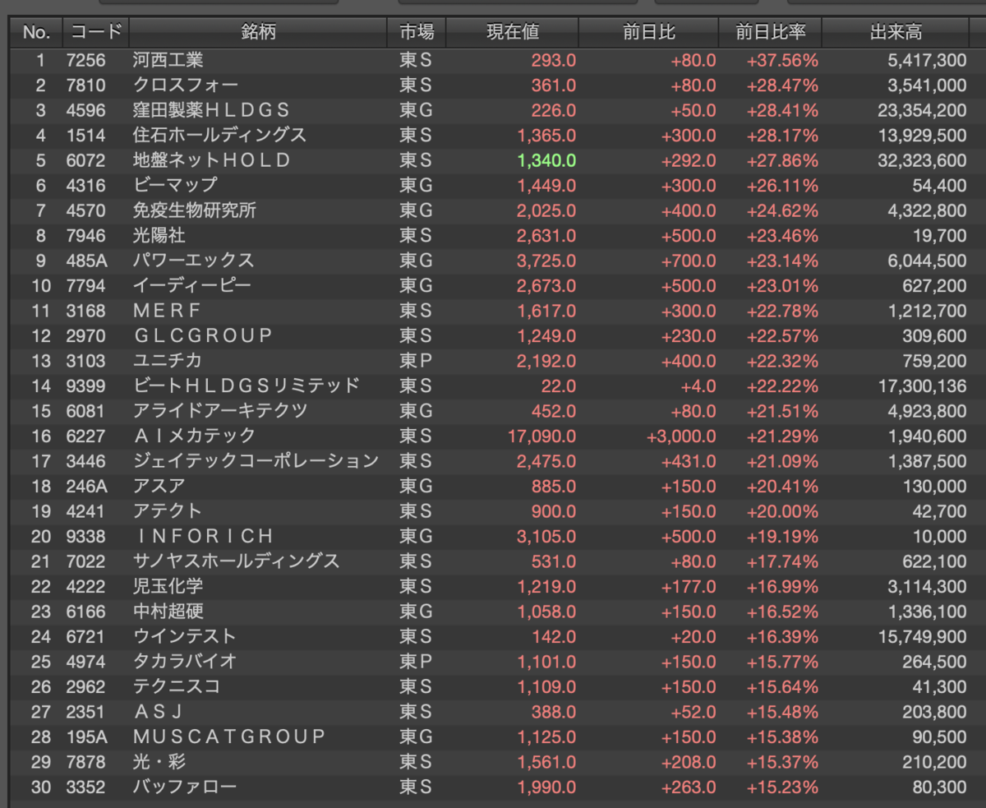Click stock code 7256
The height and width of the screenshot is (808, 986).
point(85,60)
